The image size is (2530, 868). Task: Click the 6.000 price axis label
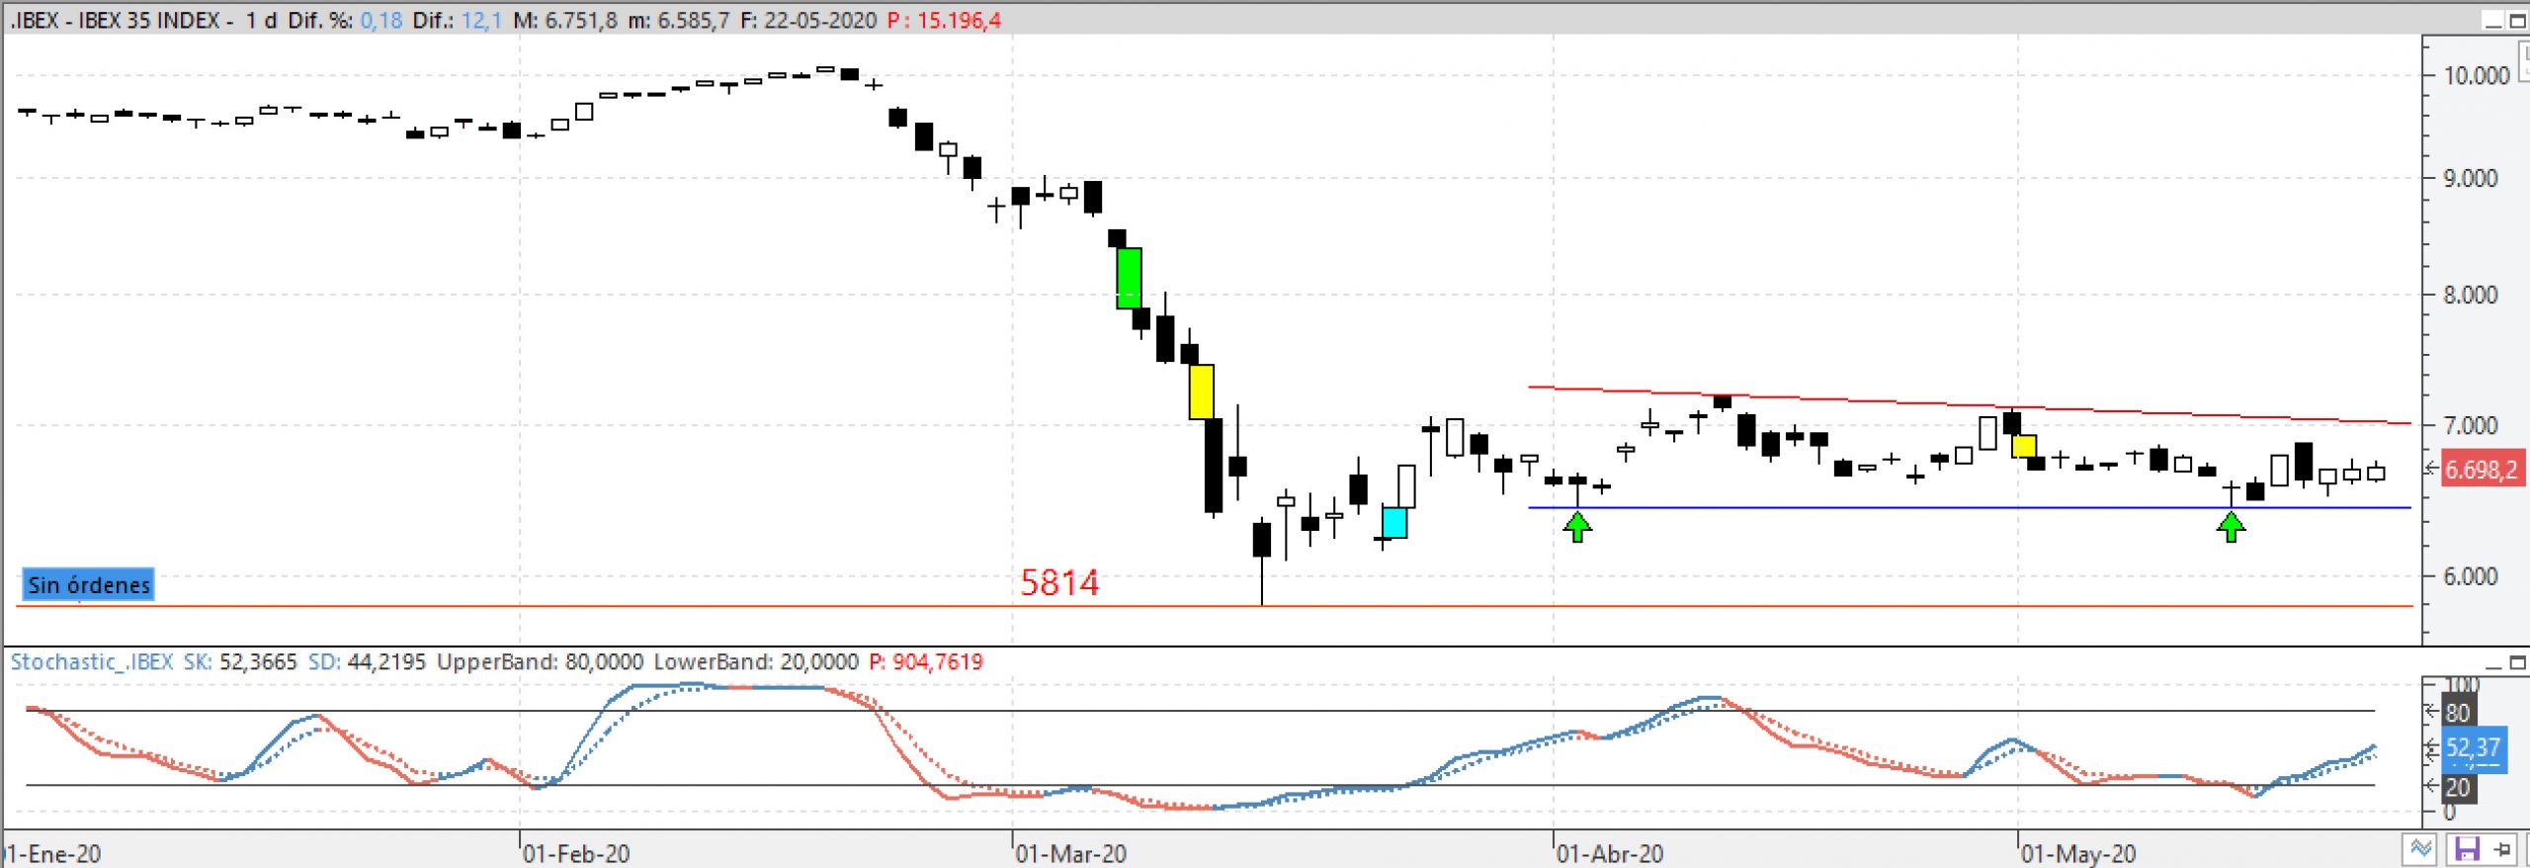coord(2471,577)
